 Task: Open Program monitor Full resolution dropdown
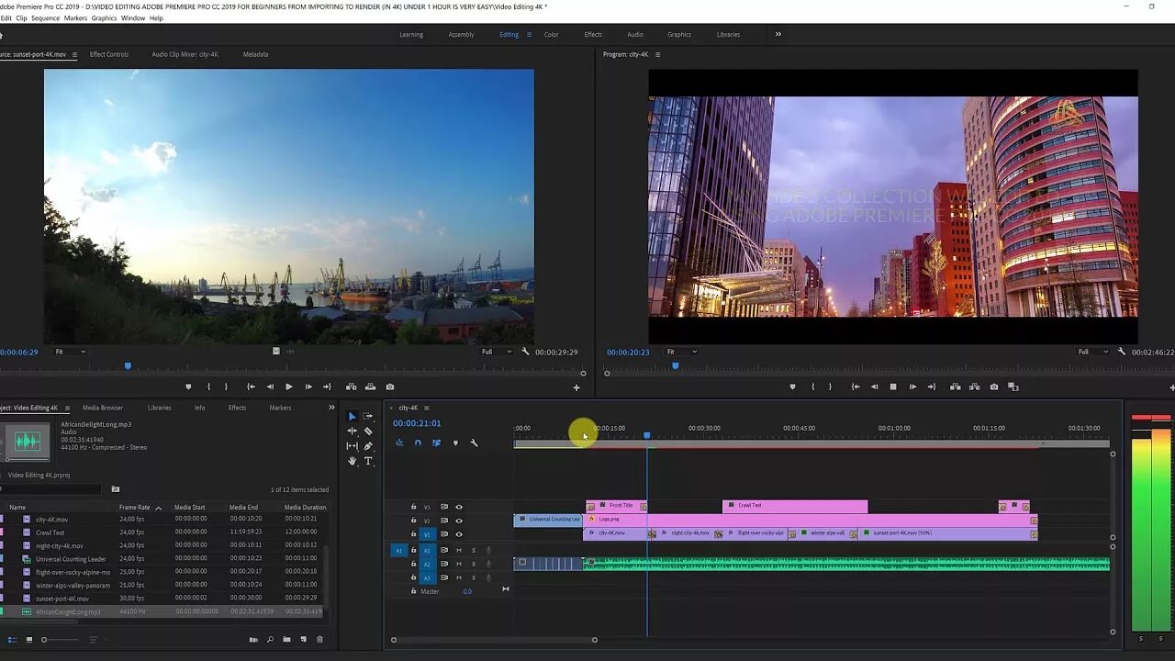pyautogui.click(x=1093, y=352)
